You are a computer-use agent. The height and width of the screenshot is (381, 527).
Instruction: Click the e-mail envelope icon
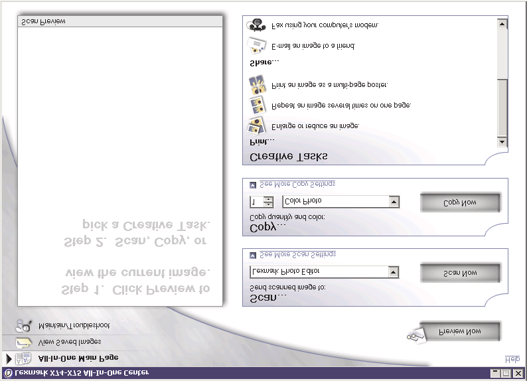(256, 45)
